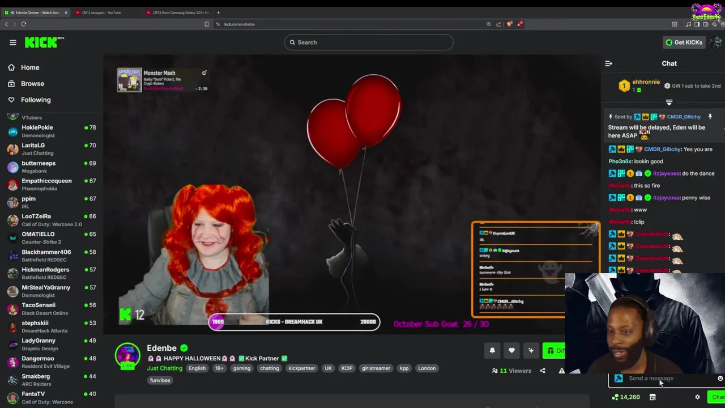Select the kickpartner tag
The image size is (725, 408).
[x=301, y=368]
